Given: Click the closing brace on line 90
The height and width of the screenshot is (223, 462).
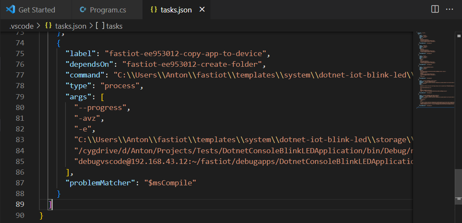Looking at the screenshot, I should coord(42,215).
